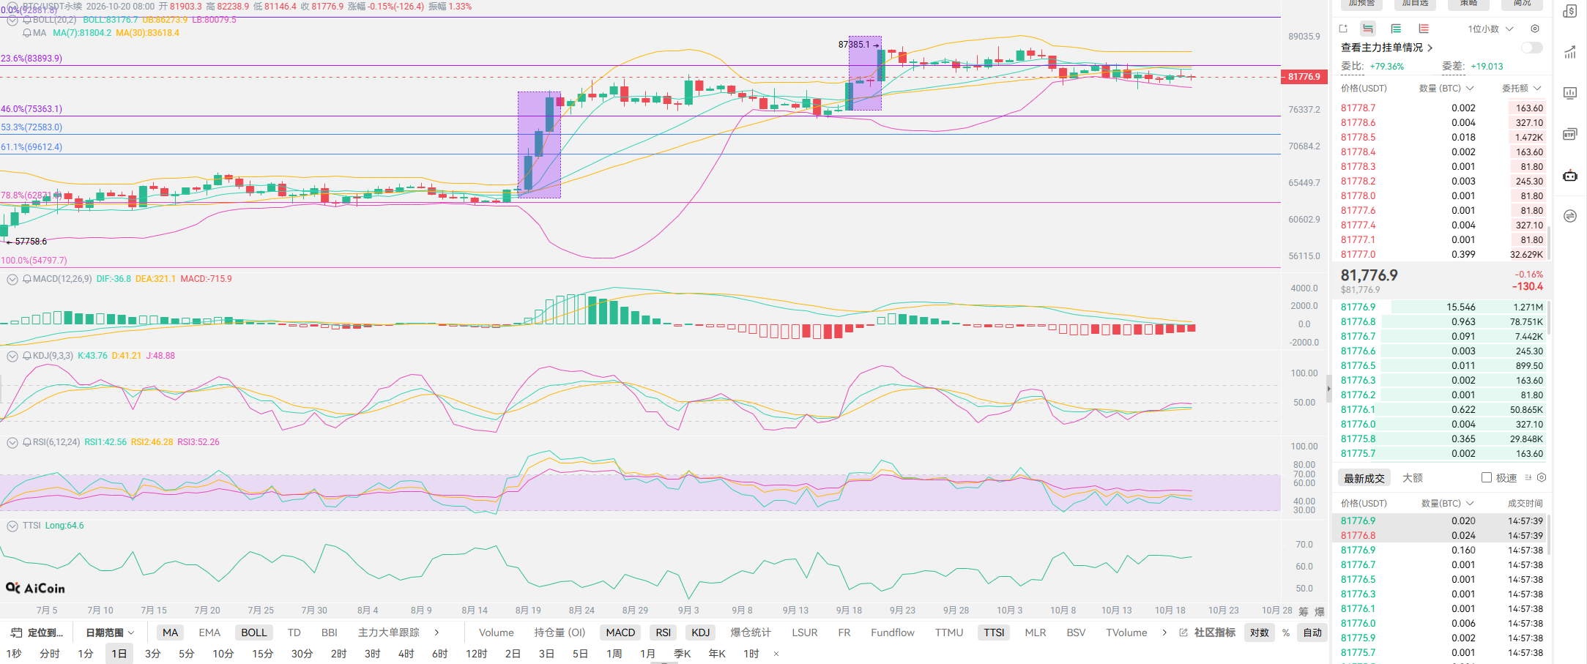Click 查看主力挂单情况 link
Viewport: 1587px width, 664px height.
coord(1386,48)
